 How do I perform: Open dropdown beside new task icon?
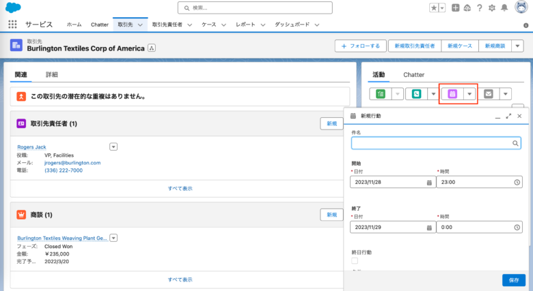398,94
